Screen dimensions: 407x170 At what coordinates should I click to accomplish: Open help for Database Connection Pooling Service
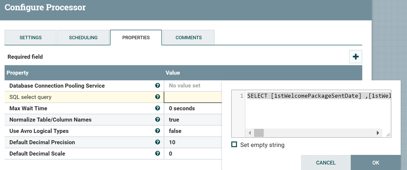(157, 86)
